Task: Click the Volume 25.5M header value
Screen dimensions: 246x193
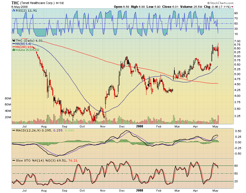Action: click(191, 7)
